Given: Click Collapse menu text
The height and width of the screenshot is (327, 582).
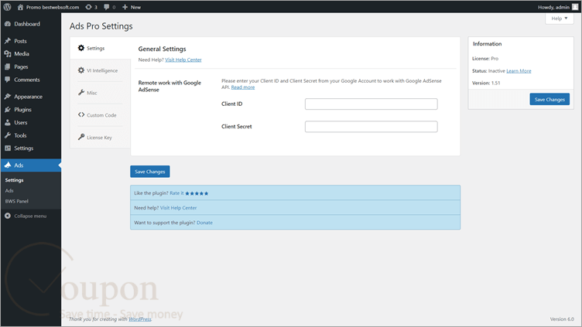Looking at the screenshot, I should (30, 216).
